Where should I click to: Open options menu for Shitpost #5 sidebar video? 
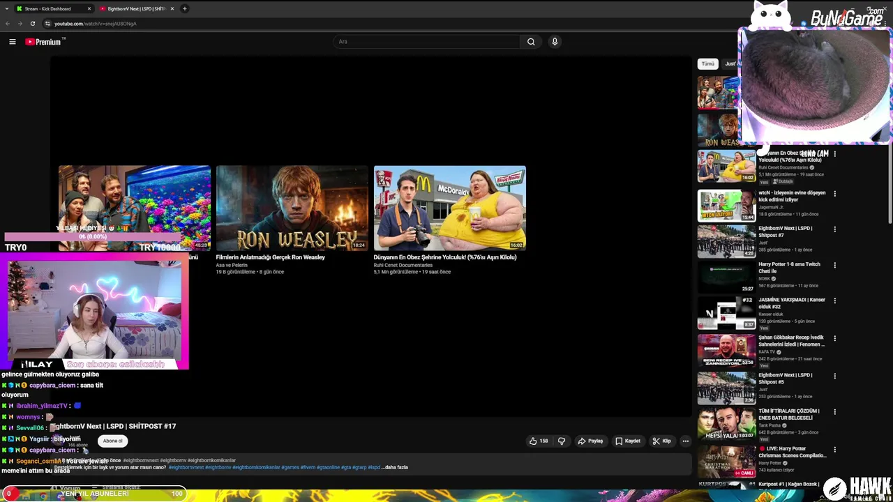(x=835, y=376)
